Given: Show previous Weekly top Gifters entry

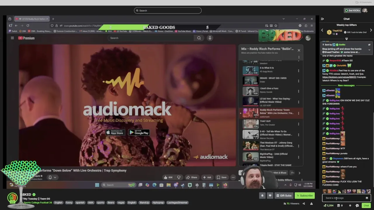Looking at the screenshot, I should click(x=322, y=30).
